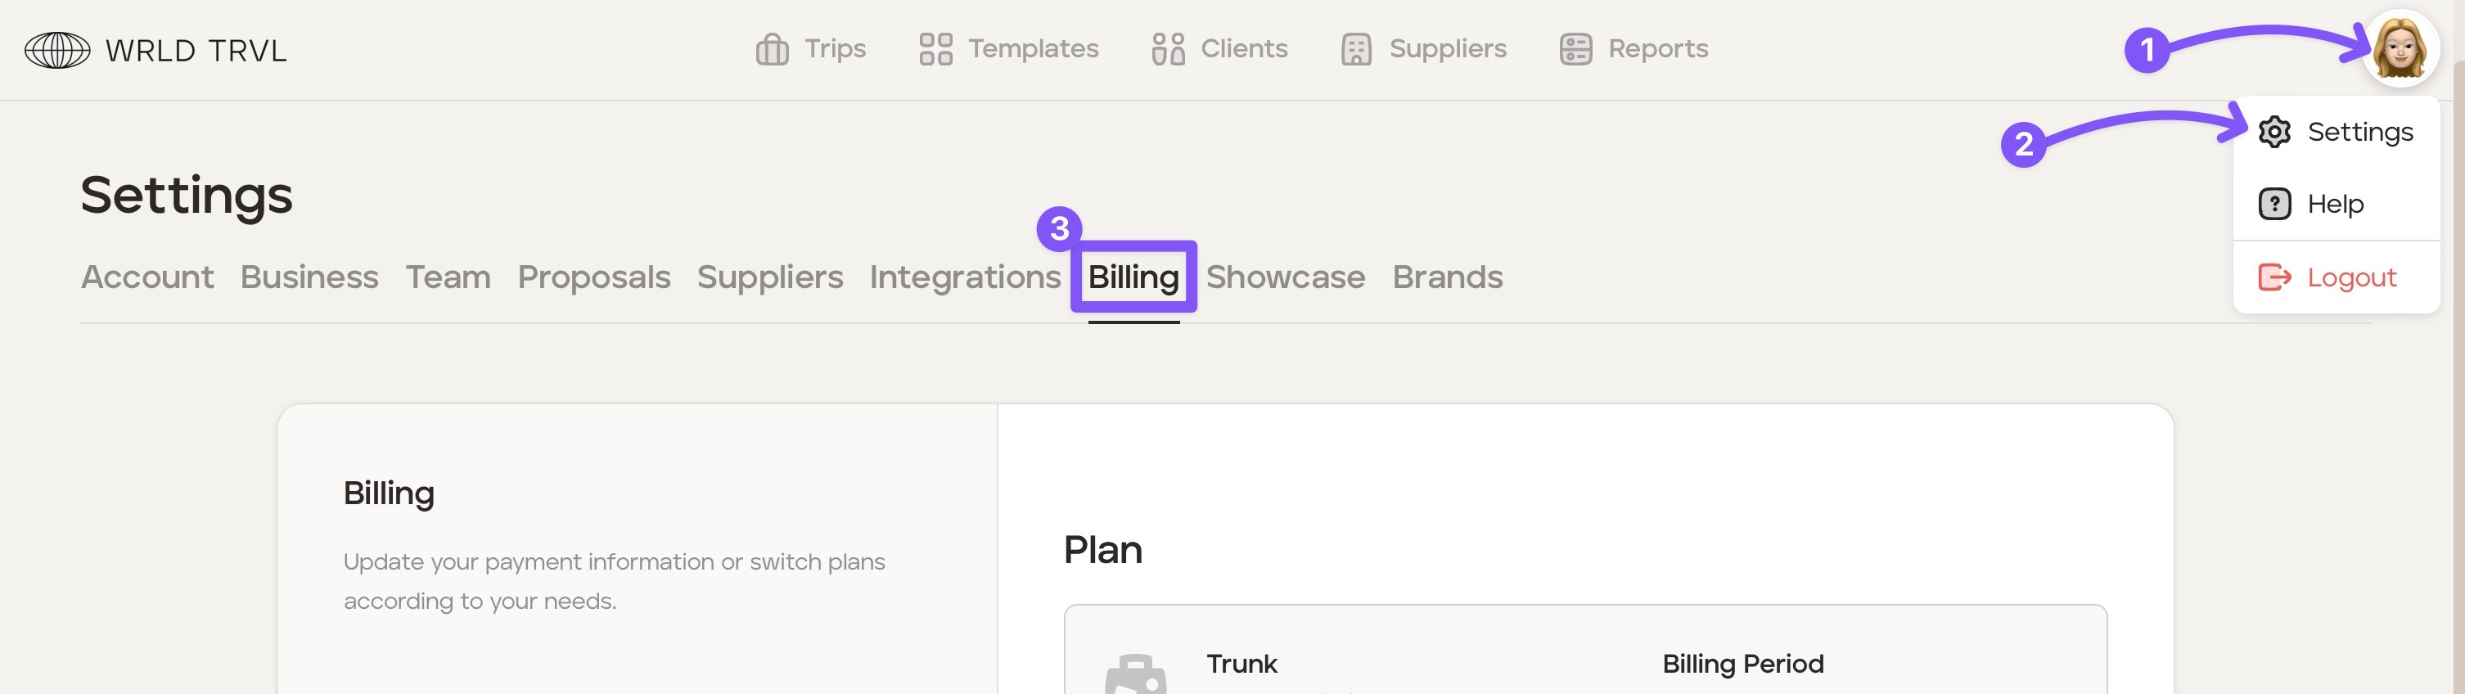Click the Clients people icon
Image resolution: width=2465 pixels, height=694 pixels.
coord(1167,49)
